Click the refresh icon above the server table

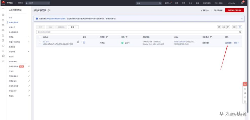point(219,27)
